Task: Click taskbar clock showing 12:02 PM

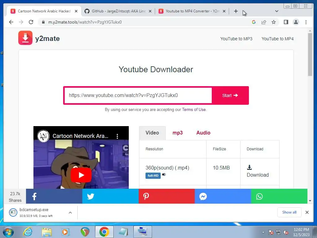Action: (x=301, y=232)
